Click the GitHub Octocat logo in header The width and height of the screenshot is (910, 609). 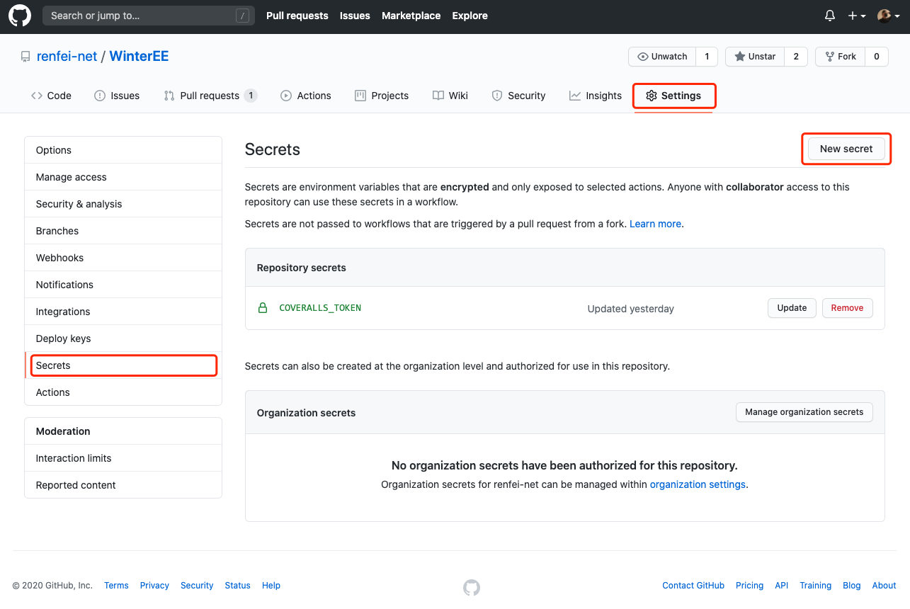click(x=20, y=16)
